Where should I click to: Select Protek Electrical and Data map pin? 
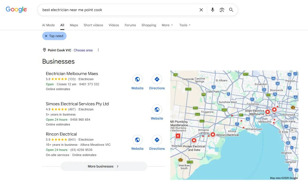tap(194, 140)
